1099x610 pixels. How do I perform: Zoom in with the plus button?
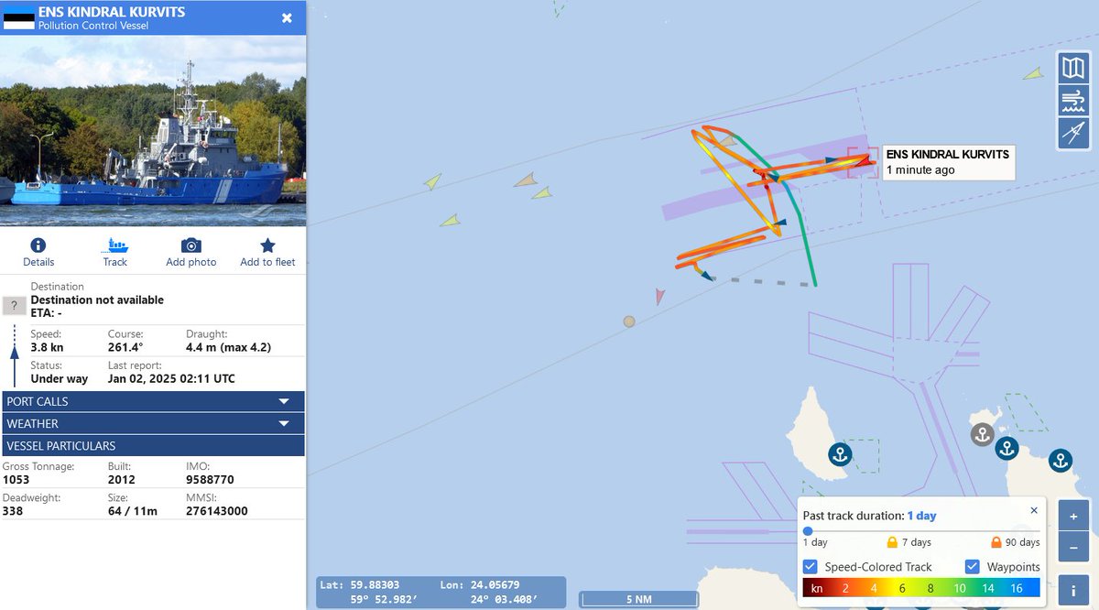pyautogui.click(x=1072, y=516)
